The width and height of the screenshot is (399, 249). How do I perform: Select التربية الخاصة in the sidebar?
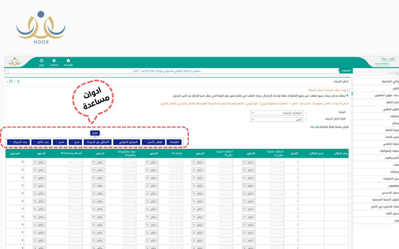point(391,130)
